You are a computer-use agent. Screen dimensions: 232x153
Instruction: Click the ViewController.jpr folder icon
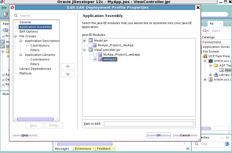tap(91, 50)
